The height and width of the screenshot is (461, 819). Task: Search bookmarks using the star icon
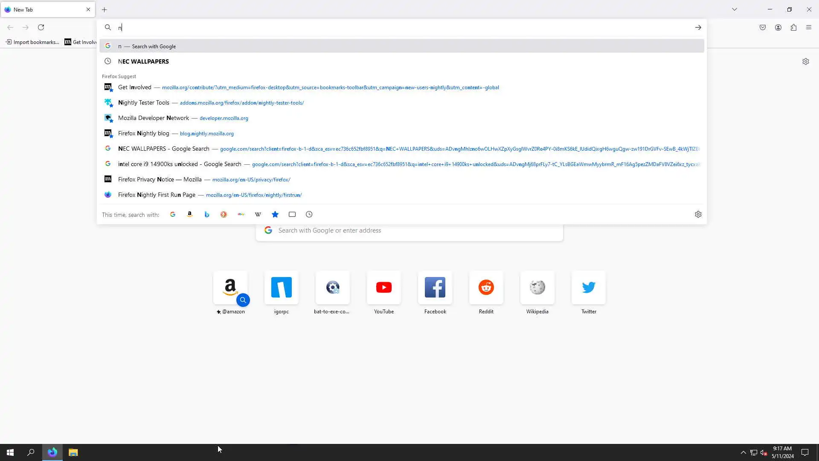[275, 214]
